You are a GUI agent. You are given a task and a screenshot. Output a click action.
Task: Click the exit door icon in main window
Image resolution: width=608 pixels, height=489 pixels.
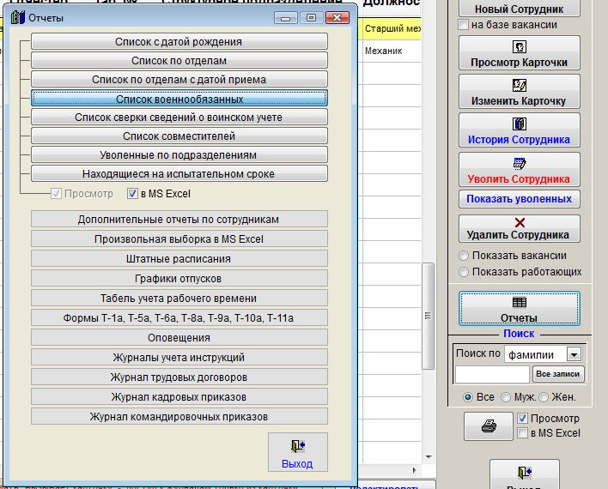(525, 474)
